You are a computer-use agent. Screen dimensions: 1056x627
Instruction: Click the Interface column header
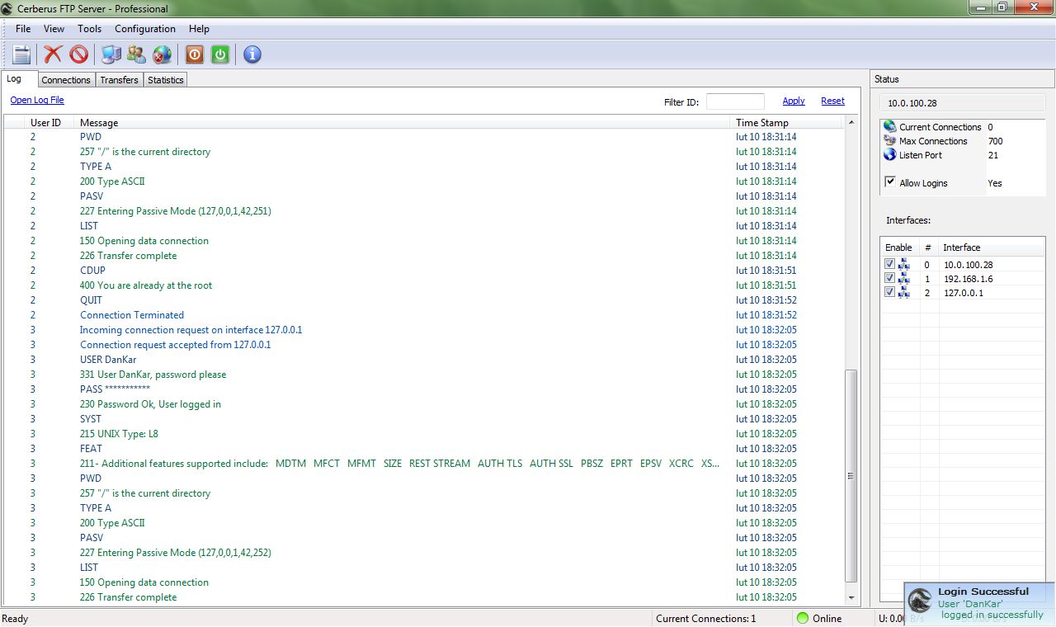point(992,247)
